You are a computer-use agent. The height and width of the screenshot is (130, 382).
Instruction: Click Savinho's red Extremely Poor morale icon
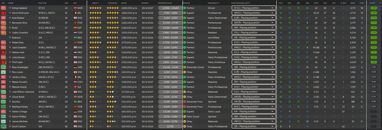coord(184,102)
